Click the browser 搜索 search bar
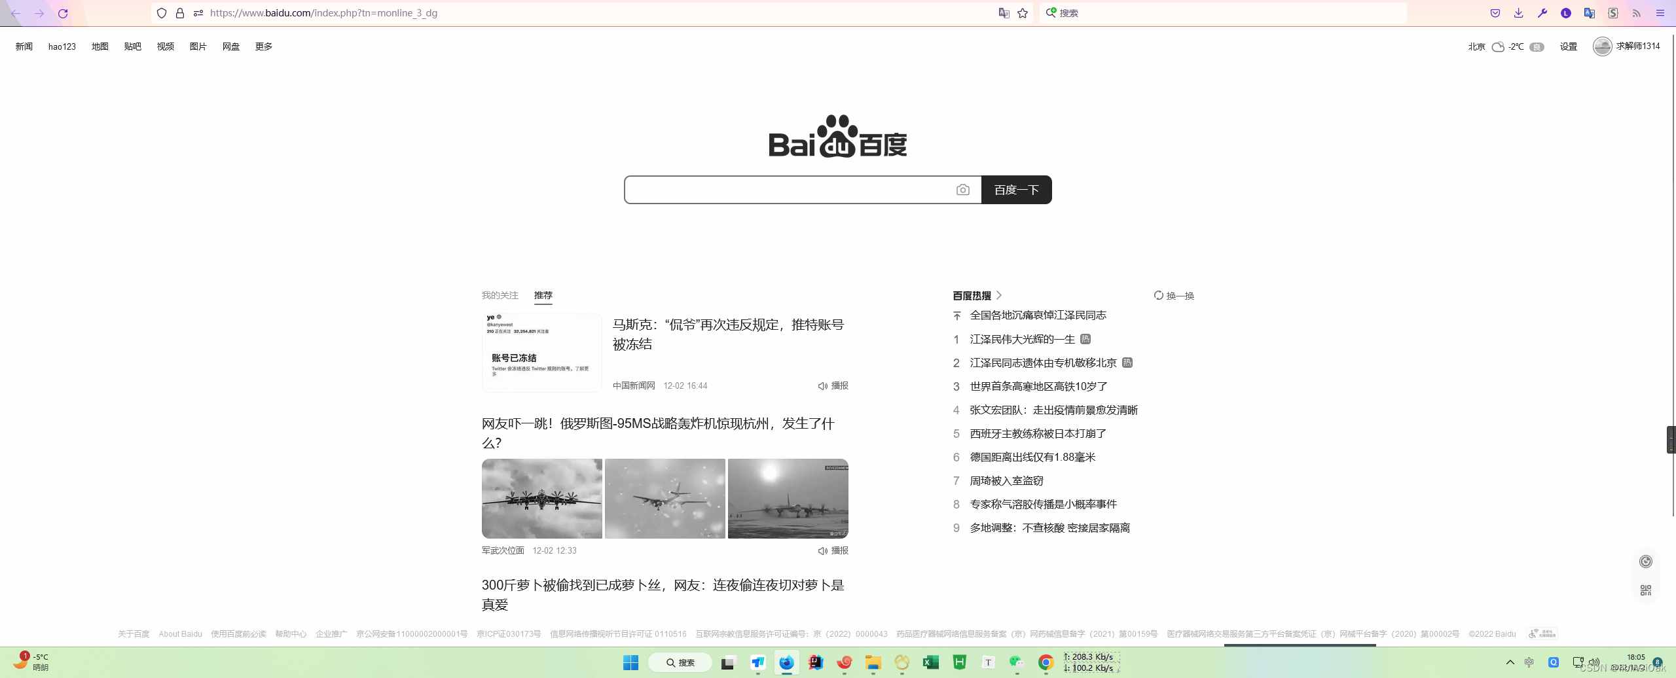The width and height of the screenshot is (1676, 678). point(1222,13)
